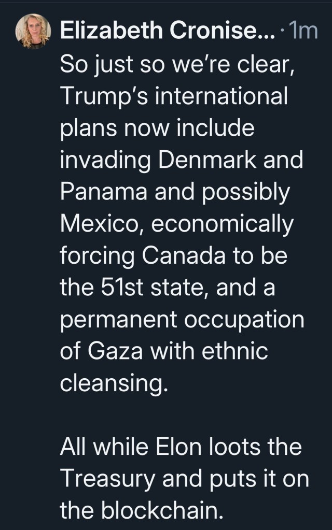Click the "Treasury and puts it on" line

[184, 479]
